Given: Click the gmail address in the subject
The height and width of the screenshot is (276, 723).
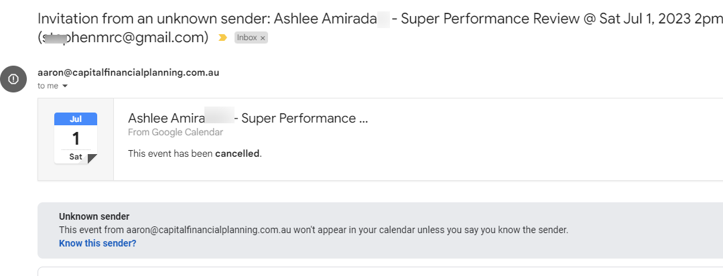Looking at the screenshot, I should tap(123, 38).
